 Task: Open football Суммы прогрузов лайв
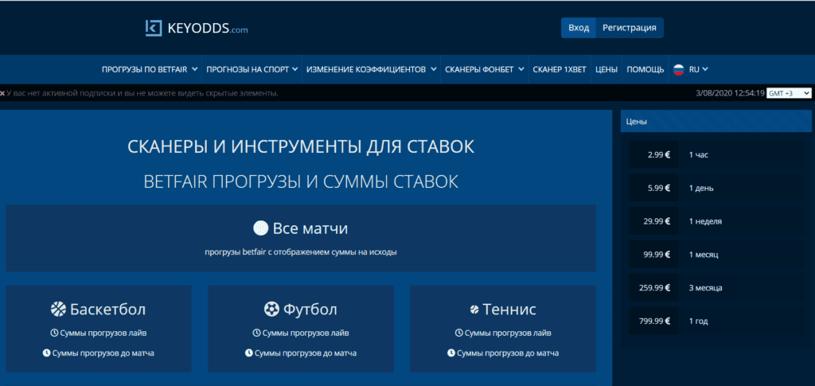pos(306,333)
